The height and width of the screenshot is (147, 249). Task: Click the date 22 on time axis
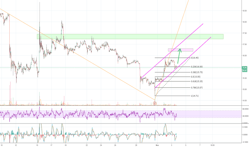(87, 145)
